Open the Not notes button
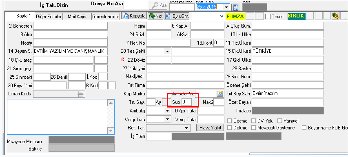Image resolution: width=348 pixels, height=157 pixels. [155, 16]
